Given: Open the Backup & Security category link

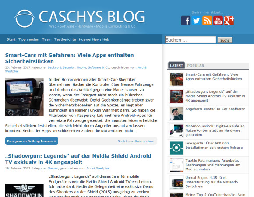Looking at the screenshot, I should (61, 67).
